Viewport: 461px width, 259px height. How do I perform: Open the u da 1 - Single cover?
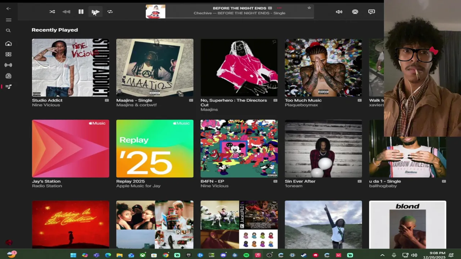[408, 157]
